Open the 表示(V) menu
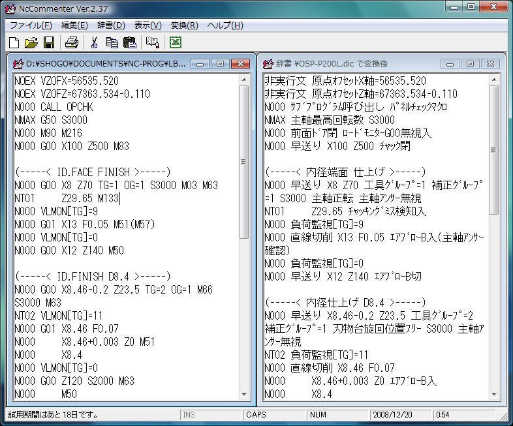The width and height of the screenshot is (513, 426). point(148,25)
